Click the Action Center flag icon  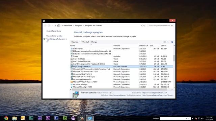click(196, 118)
